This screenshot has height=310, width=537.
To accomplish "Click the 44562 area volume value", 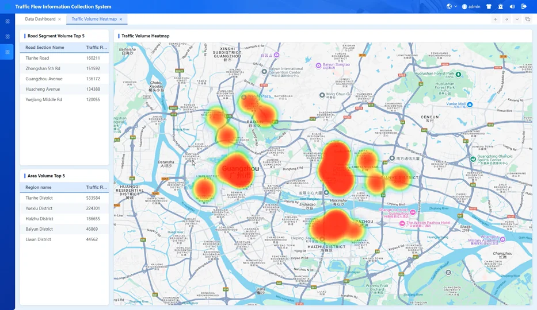I will click(92, 239).
